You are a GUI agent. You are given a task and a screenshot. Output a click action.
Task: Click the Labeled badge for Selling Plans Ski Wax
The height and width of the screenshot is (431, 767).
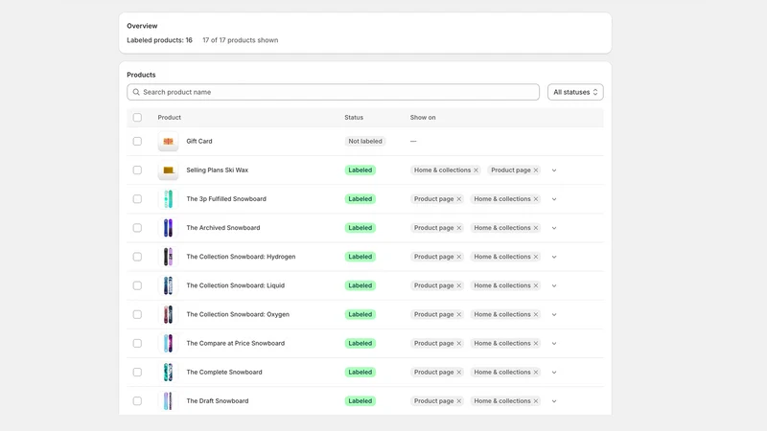click(360, 170)
